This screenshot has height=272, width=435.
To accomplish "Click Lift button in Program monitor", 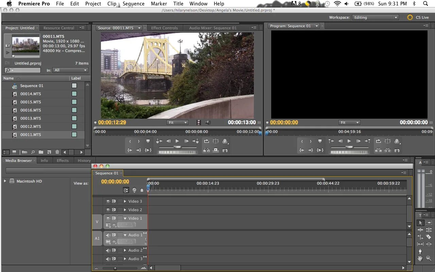I will 379,150.
